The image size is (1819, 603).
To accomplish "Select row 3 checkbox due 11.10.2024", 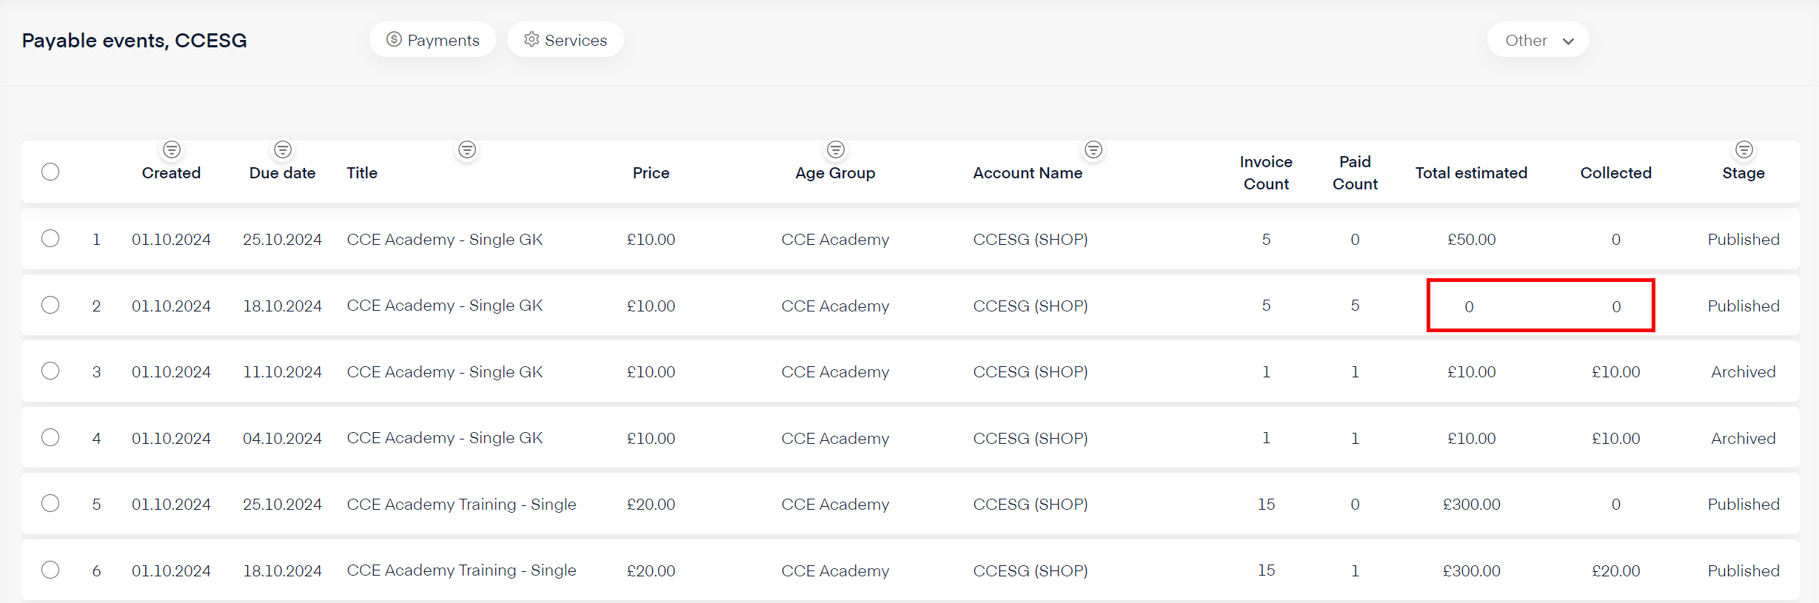I will click(x=50, y=371).
